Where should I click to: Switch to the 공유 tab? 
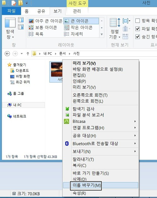click(41, 11)
